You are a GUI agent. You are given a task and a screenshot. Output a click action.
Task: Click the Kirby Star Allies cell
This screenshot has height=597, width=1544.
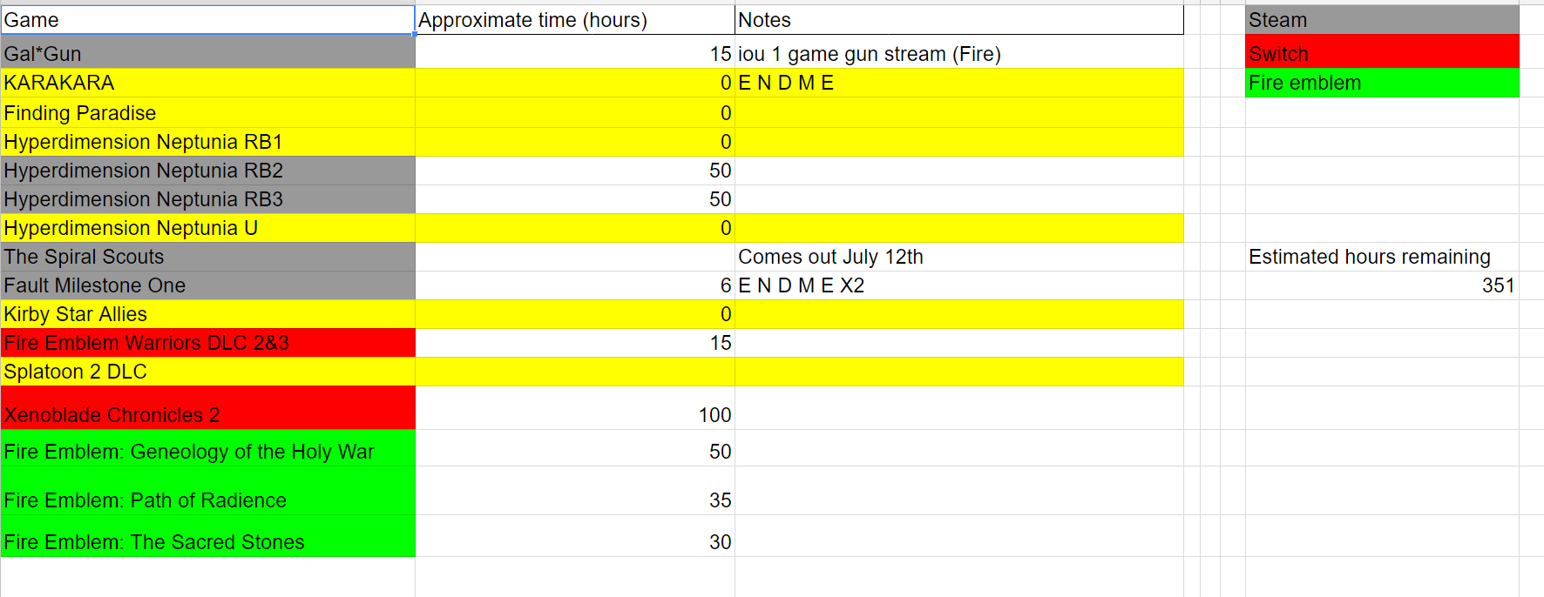click(x=207, y=314)
